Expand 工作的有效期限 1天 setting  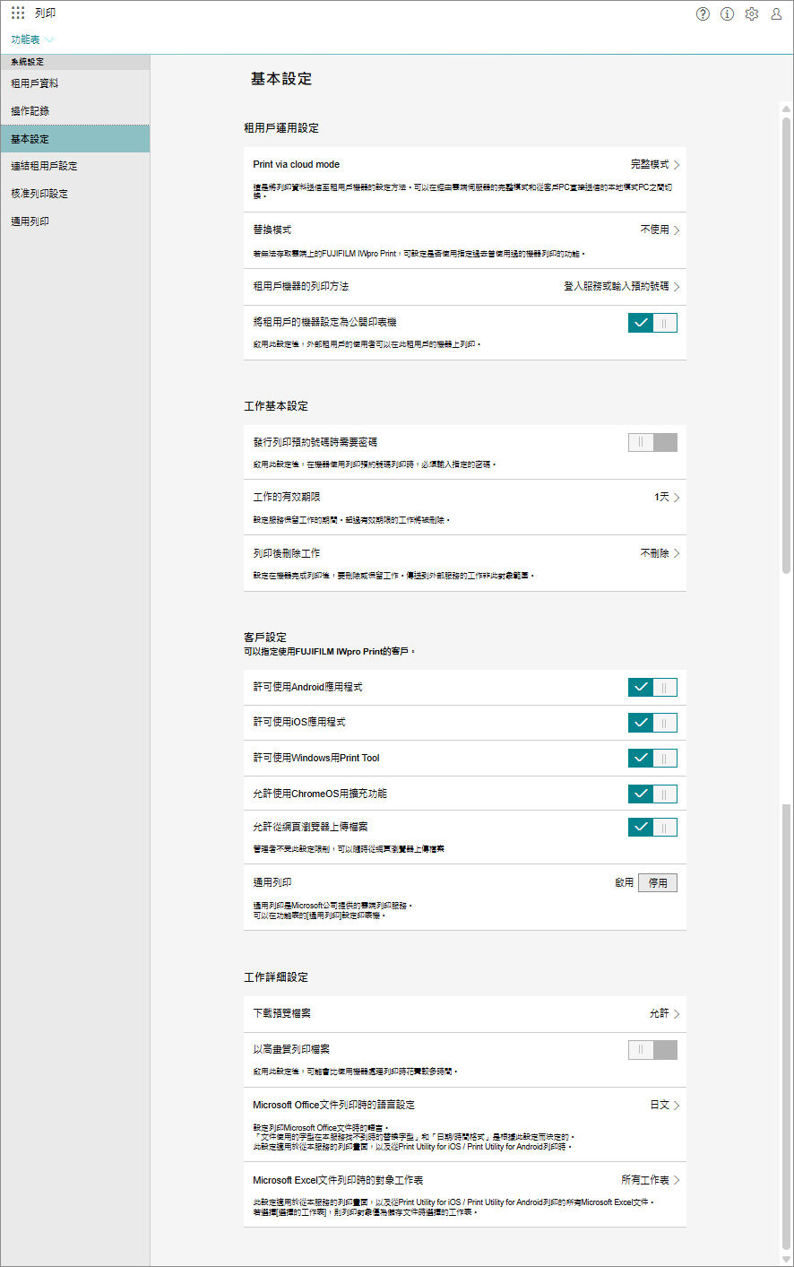(x=667, y=497)
